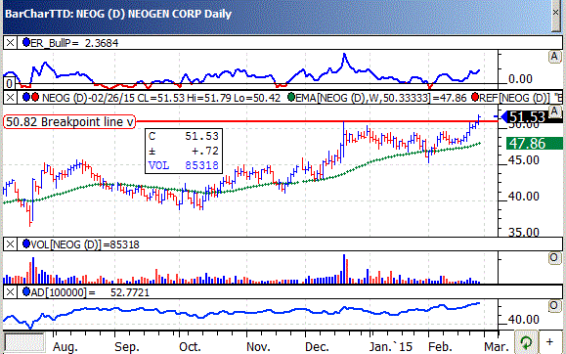
Task: Select the 50.82 Breakpoint line label
Action: tap(69, 122)
